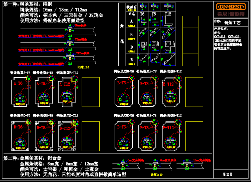Select corner pattern E for T12

[x=168, y=59]
